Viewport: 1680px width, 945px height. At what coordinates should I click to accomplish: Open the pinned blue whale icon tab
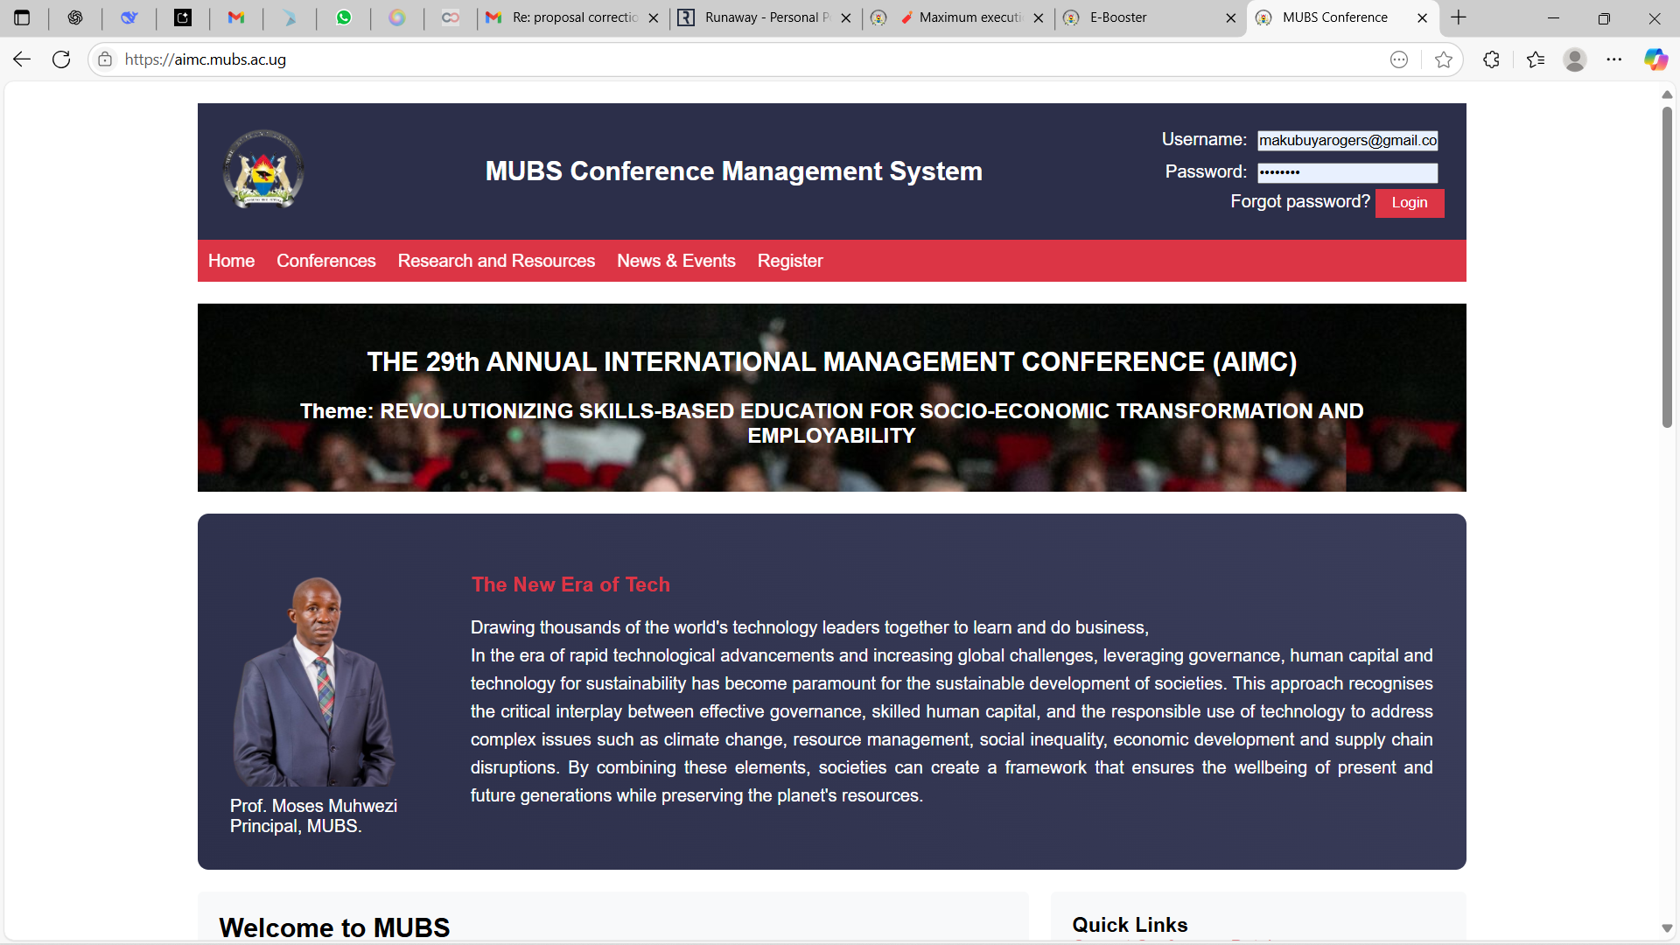[x=129, y=17]
